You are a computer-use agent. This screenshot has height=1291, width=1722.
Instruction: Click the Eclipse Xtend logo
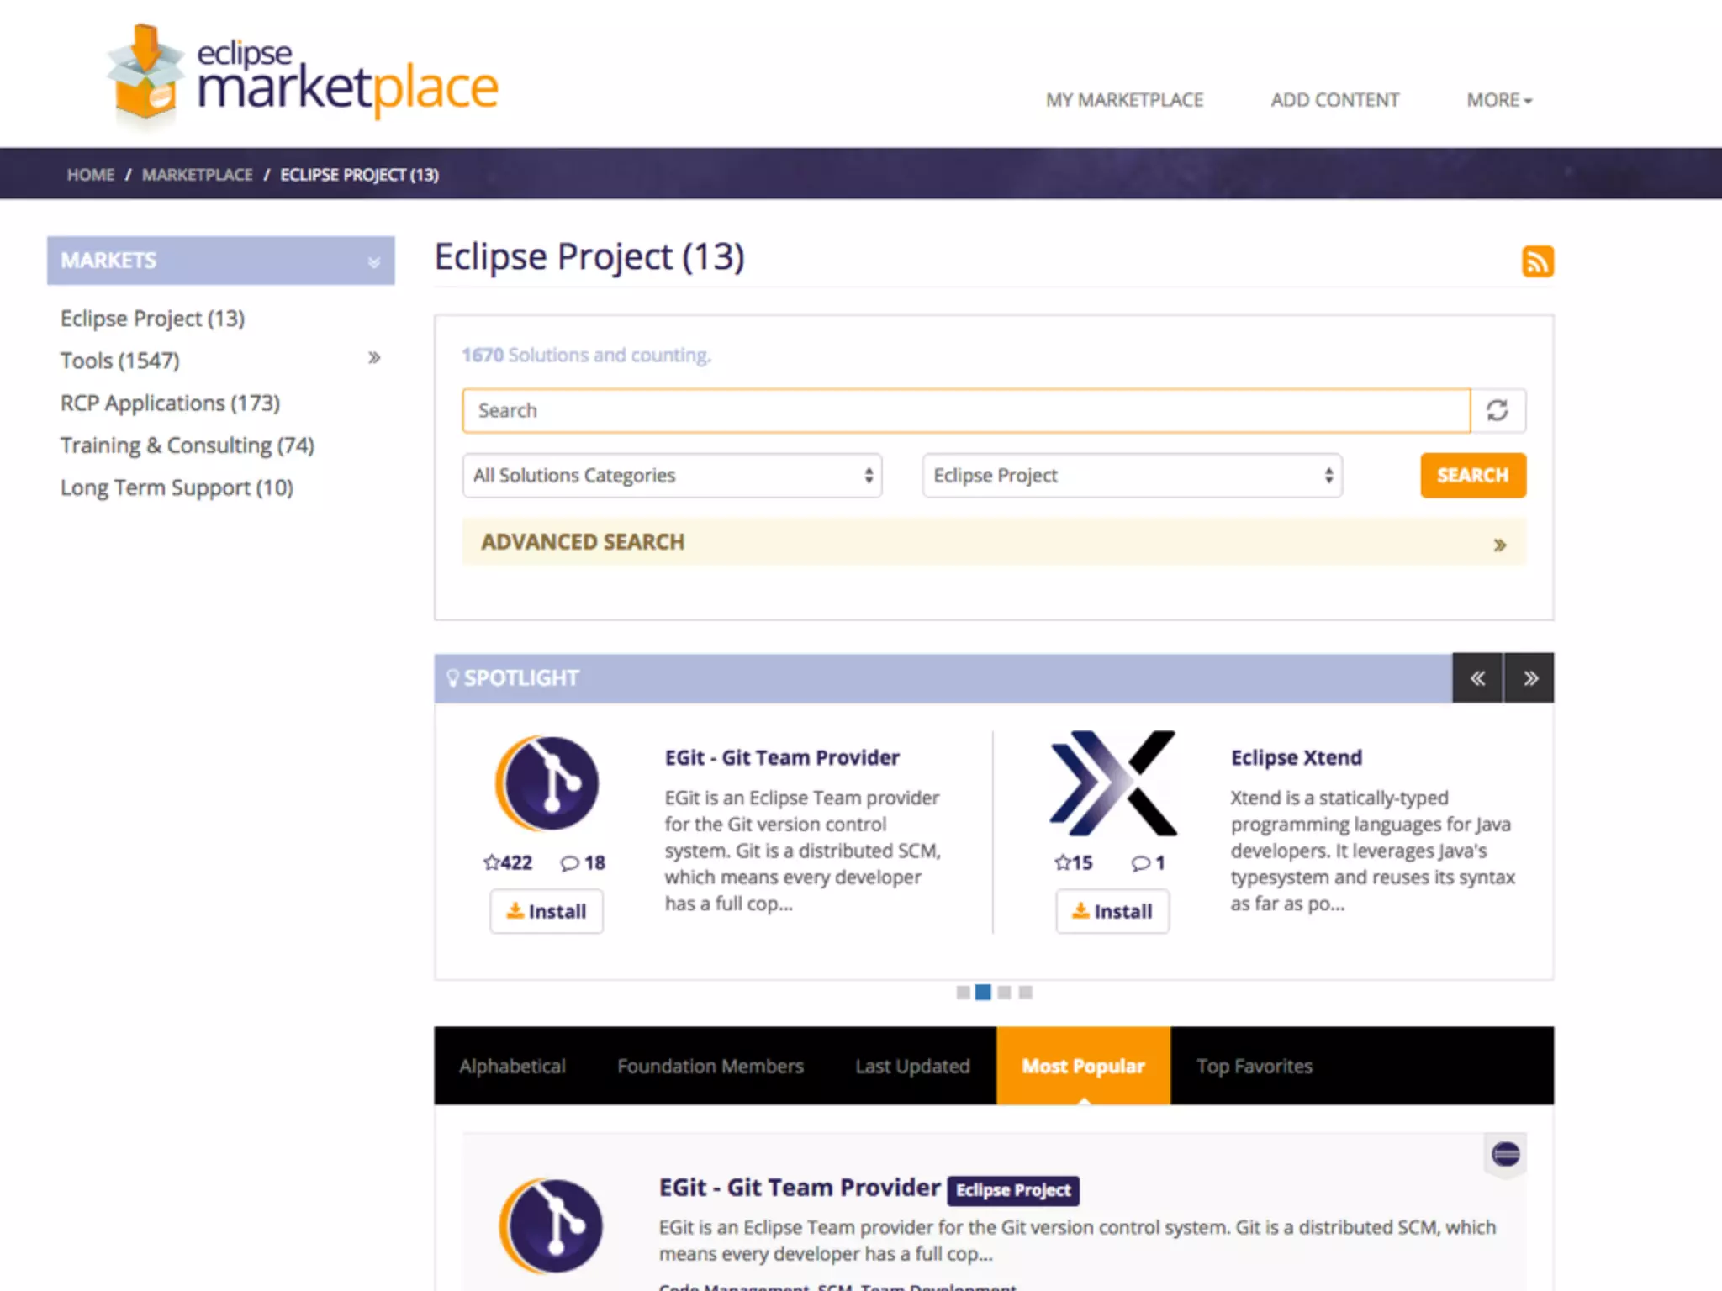[1112, 783]
